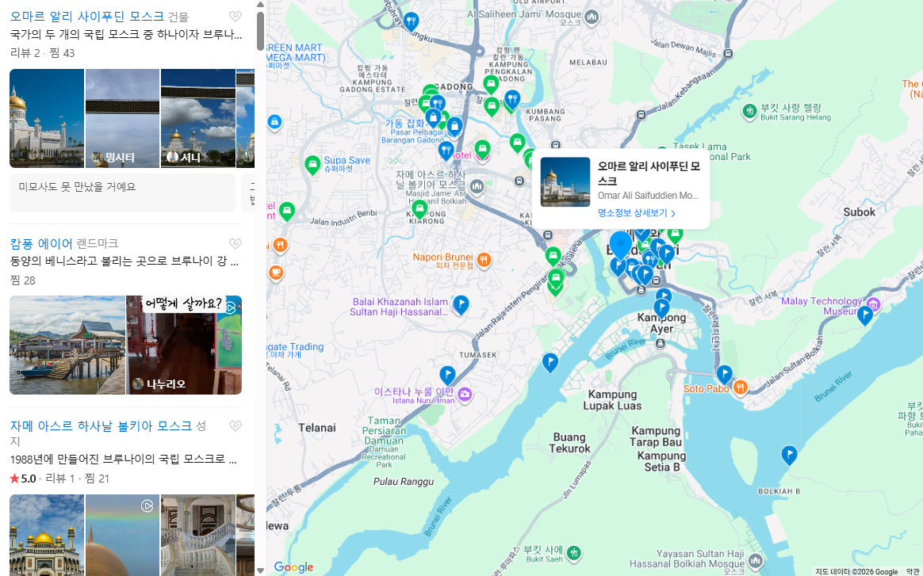
Task: Click the mosque photo in the map popup
Action: pyautogui.click(x=565, y=182)
